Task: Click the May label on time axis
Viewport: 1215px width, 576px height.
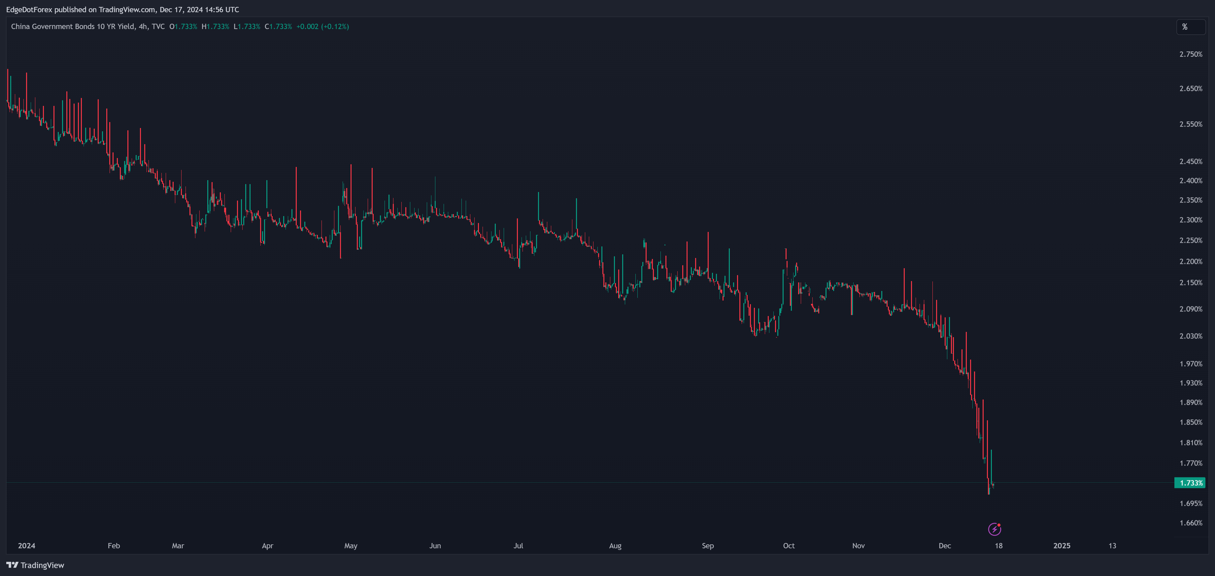Action: tap(351, 546)
